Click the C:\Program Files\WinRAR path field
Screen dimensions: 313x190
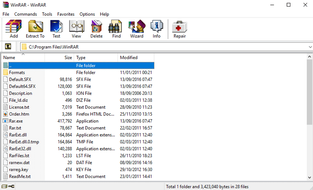[167, 47]
